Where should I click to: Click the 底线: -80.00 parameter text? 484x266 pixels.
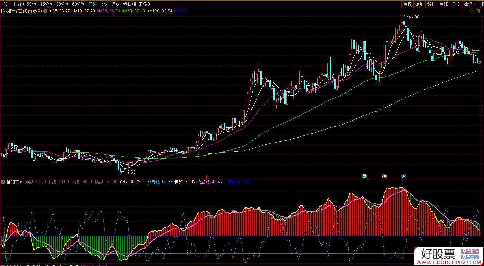pos(106,182)
